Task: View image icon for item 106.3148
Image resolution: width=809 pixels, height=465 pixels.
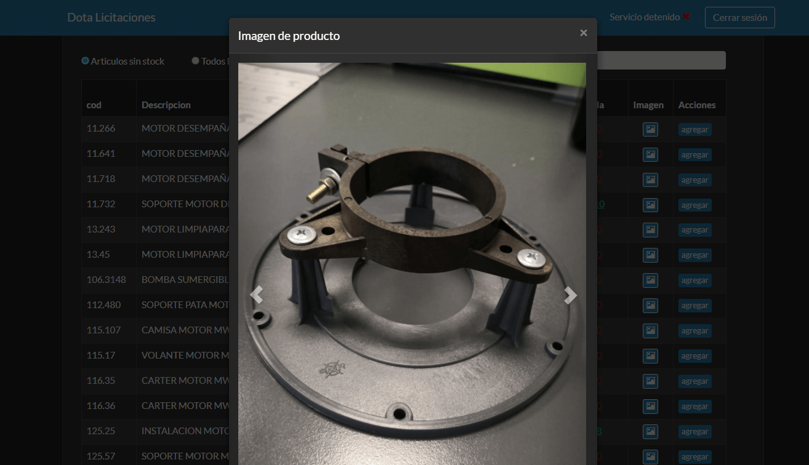Action: pyautogui.click(x=650, y=280)
